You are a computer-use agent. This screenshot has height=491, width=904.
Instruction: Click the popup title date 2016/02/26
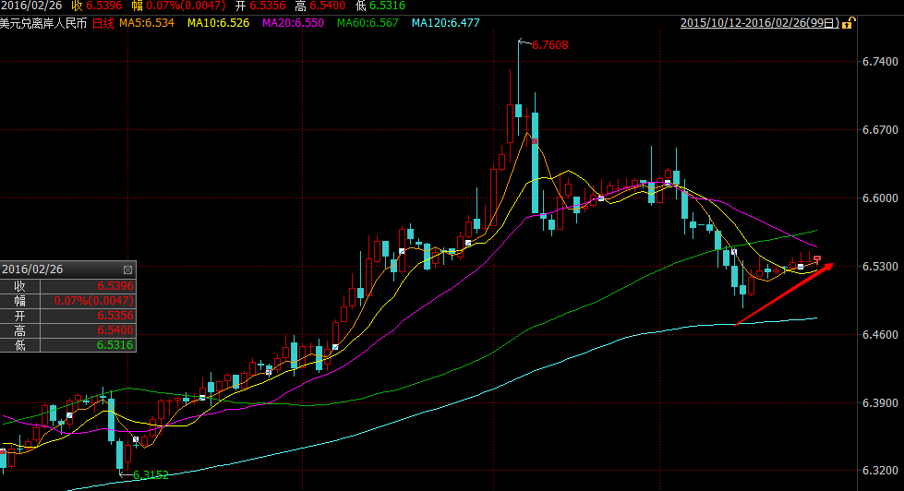point(32,269)
